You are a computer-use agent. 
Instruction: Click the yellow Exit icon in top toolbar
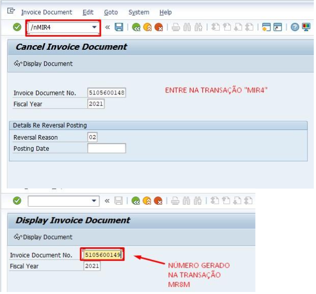148,27
